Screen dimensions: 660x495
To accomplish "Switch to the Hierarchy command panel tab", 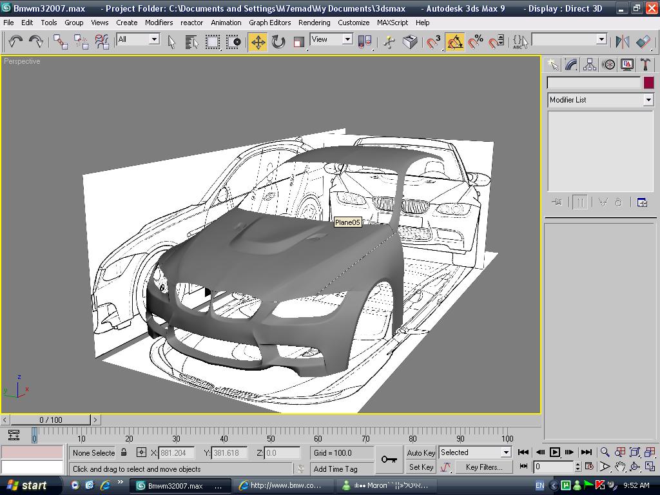I will (x=590, y=64).
